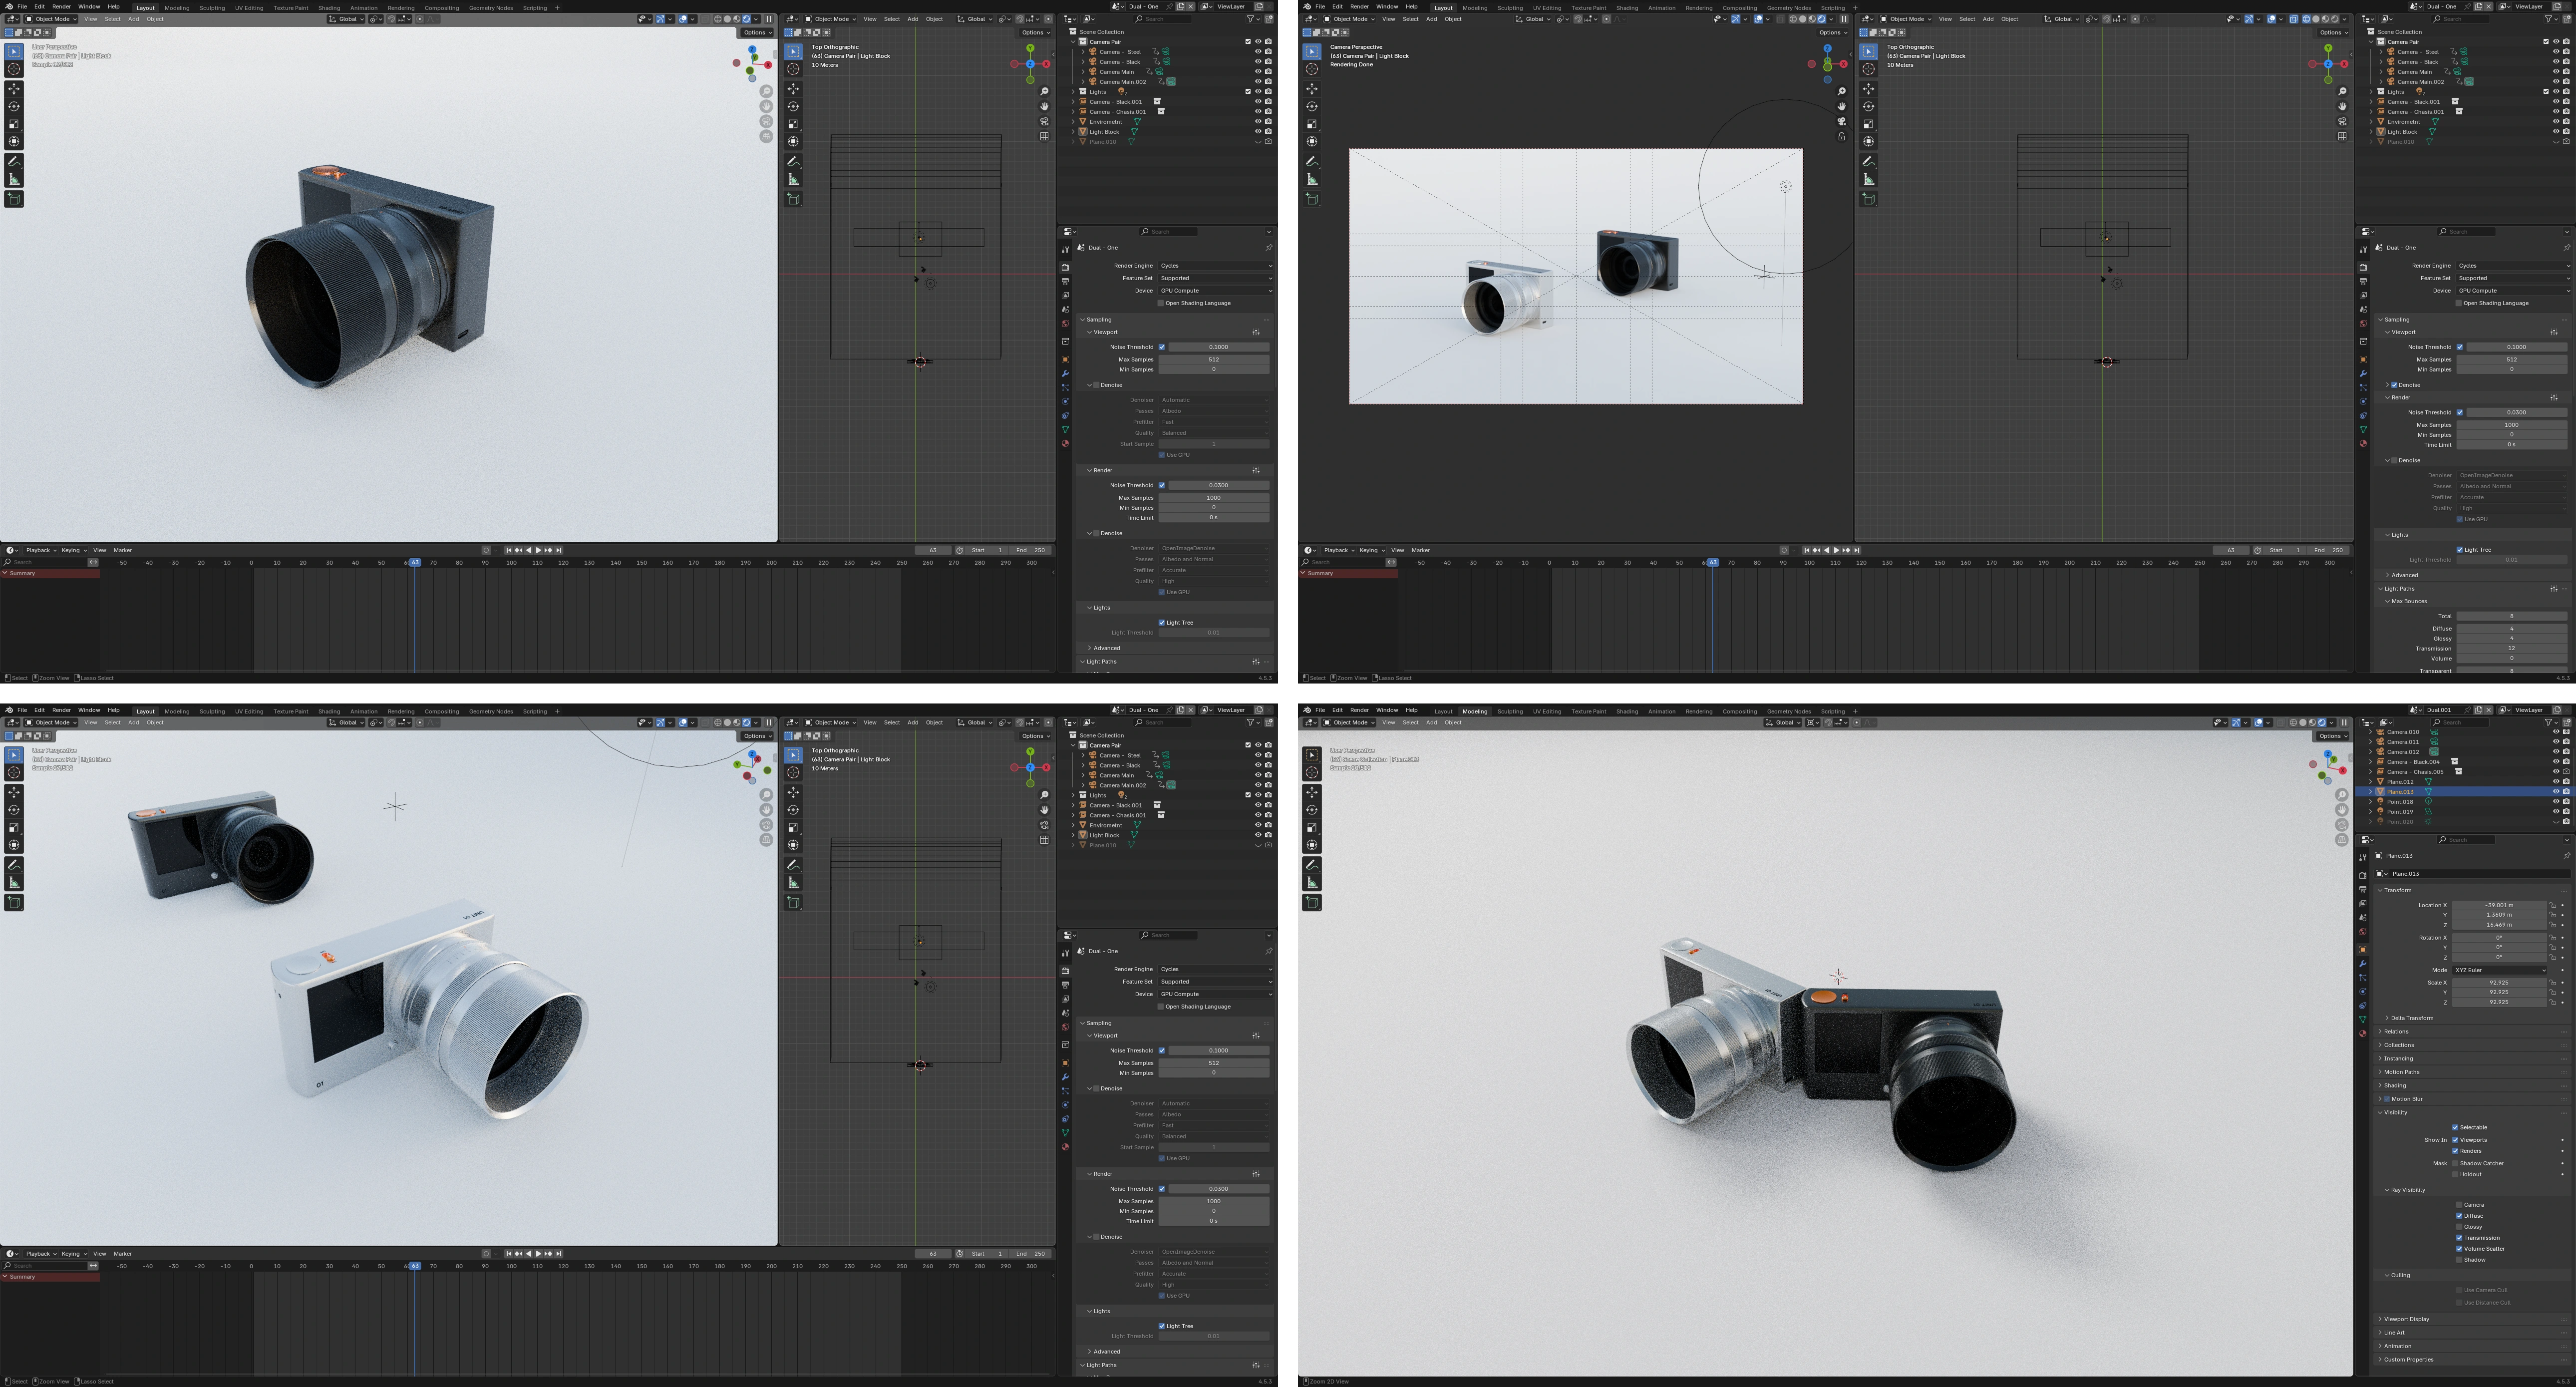Open Modifier wrench tab in Plane.013 properties
Viewport: 2576px width, 1387px height.
(2363, 964)
